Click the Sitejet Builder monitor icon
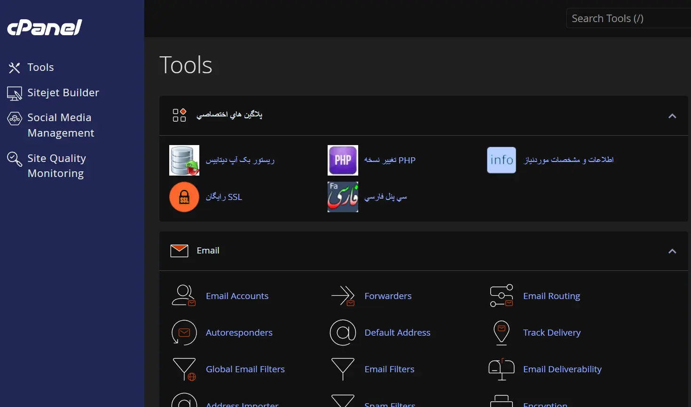Viewport: 691px width, 407px height. 15,93
